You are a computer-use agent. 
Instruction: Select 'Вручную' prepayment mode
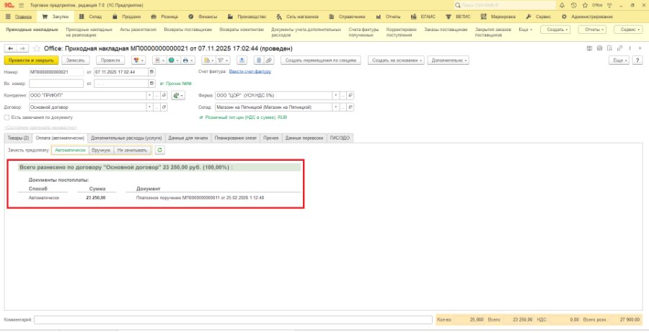102,150
